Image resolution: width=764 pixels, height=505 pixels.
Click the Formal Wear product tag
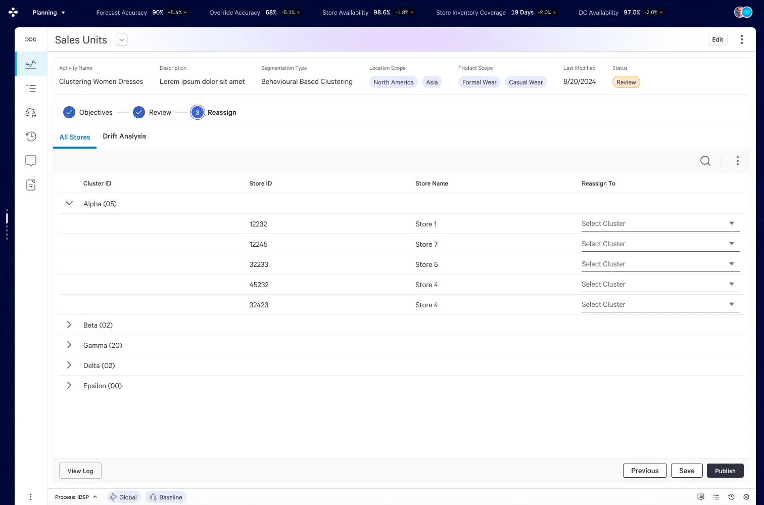tap(480, 82)
